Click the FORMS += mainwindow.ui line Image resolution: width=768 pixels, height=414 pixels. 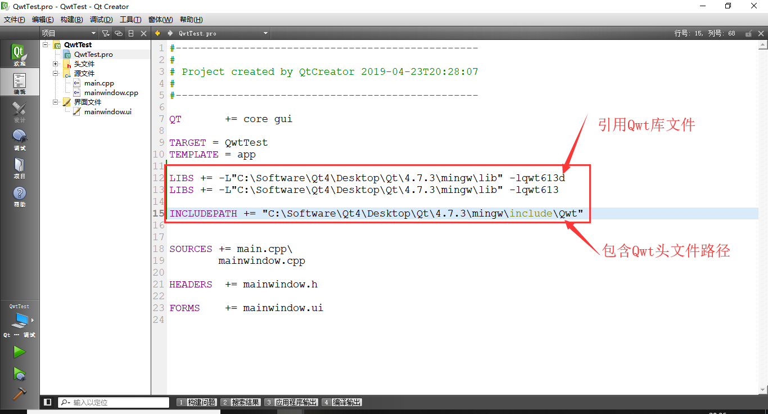pos(246,308)
